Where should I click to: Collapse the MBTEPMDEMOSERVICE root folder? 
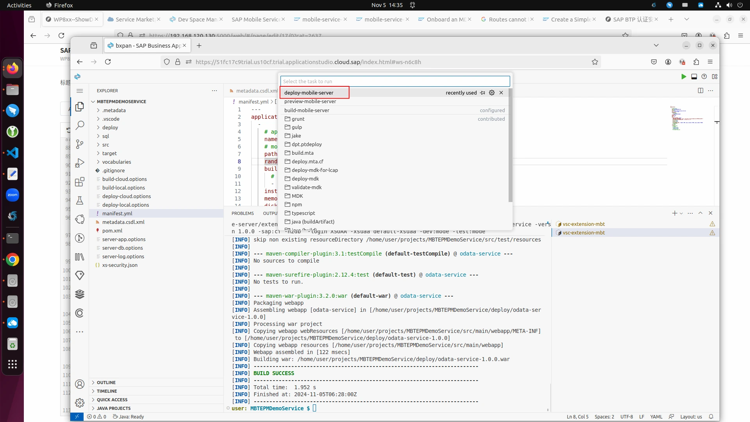(x=156, y=101)
